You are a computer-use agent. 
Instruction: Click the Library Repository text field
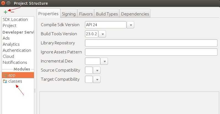tap(151, 43)
